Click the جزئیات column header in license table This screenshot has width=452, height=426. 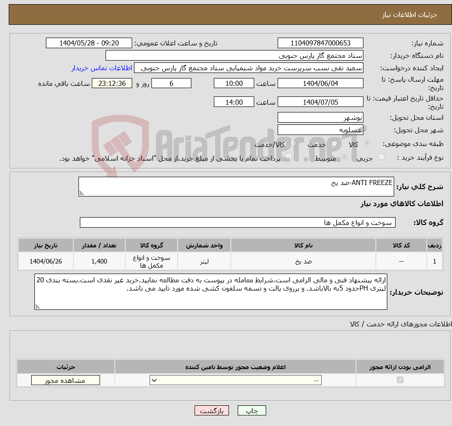coord(66,367)
